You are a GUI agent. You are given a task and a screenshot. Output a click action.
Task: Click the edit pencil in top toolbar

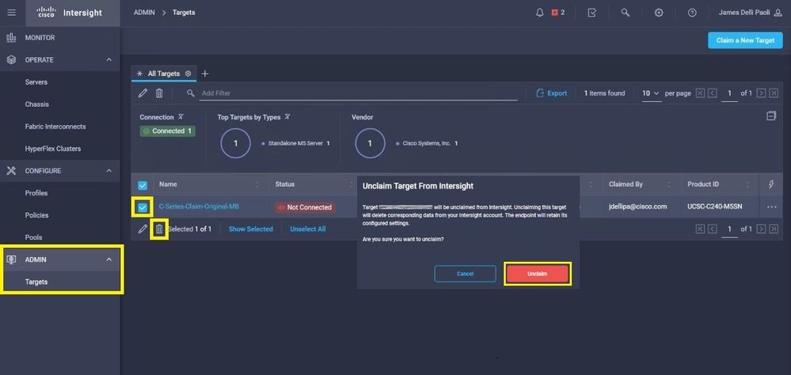(x=143, y=93)
